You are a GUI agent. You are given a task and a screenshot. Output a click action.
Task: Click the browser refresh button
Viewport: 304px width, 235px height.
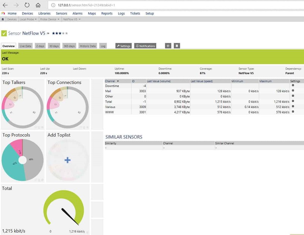pyautogui.click(x=27, y=5)
